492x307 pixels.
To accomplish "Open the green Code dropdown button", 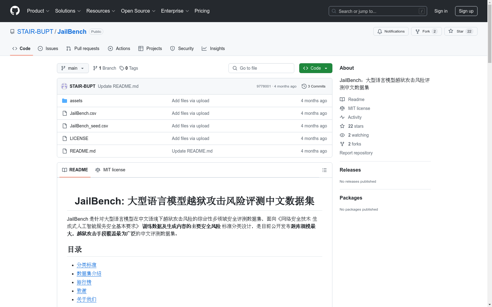I will point(315,68).
